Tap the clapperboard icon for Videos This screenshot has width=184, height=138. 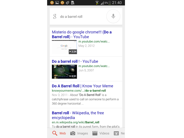(95, 133)
